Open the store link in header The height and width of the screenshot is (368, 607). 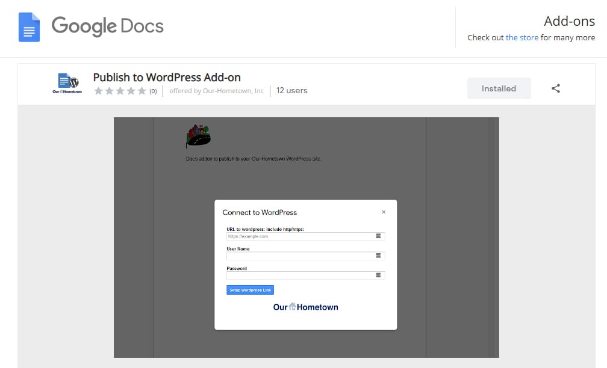click(522, 37)
